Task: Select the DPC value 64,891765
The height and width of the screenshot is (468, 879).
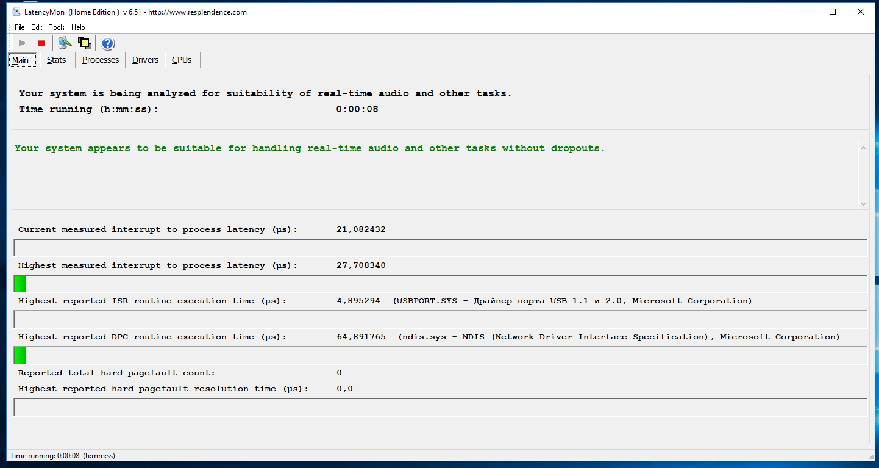Action: pos(361,337)
